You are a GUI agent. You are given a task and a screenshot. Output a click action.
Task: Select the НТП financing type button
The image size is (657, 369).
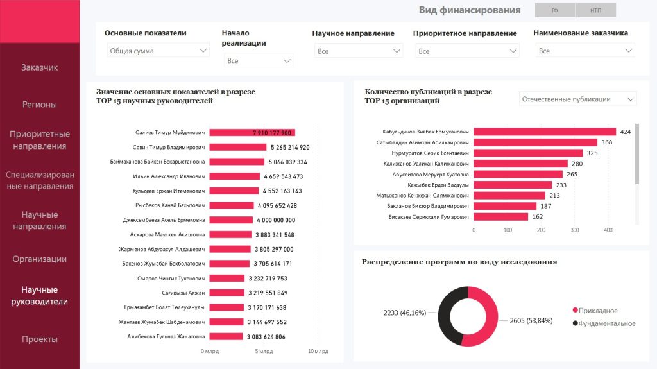(595, 10)
